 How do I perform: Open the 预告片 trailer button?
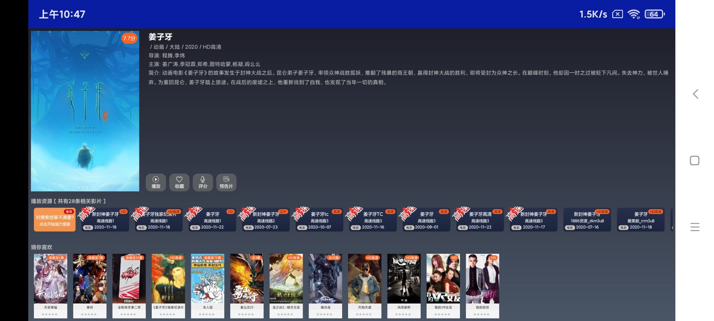[226, 182]
